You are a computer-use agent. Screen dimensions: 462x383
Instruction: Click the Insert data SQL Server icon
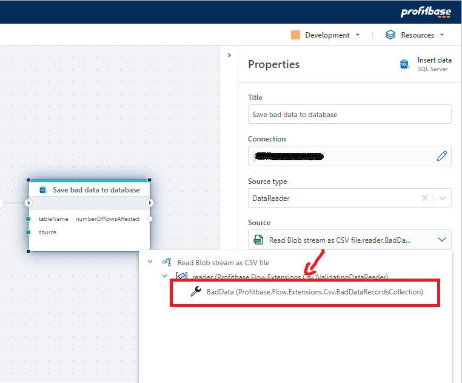pos(404,64)
